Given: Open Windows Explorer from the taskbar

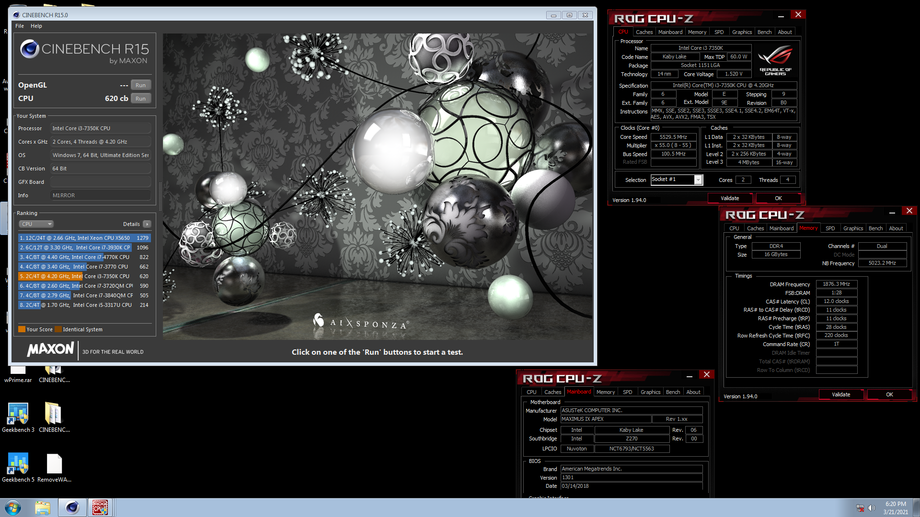Looking at the screenshot, I should coord(43,507).
